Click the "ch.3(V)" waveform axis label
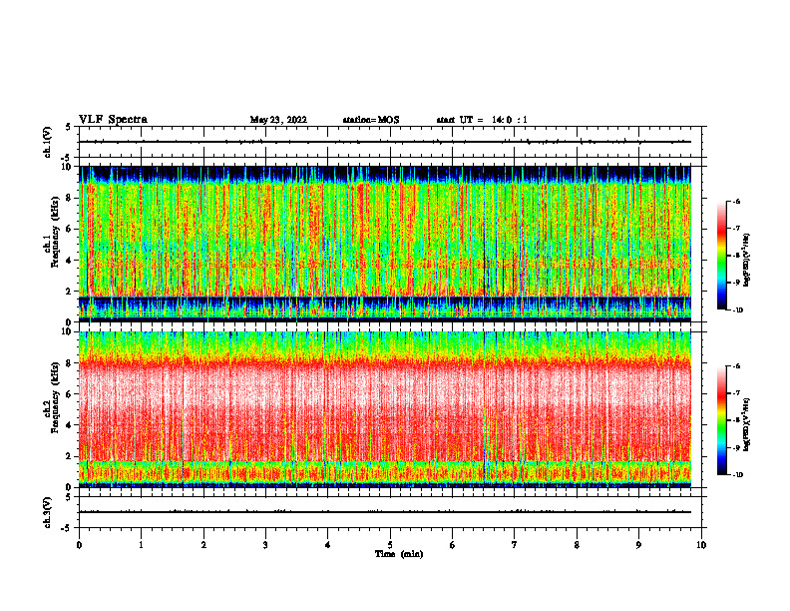This screenshot has height=611, width=790. point(48,512)
